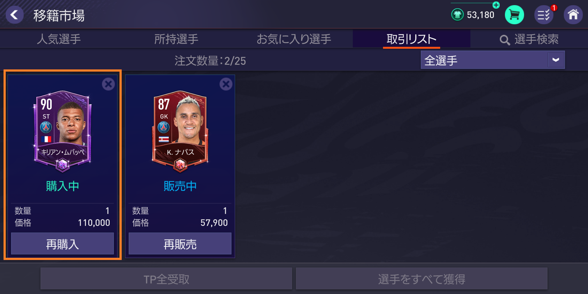Cancel the Mbappé purchase order
The image size is (588, 294).
108,84
